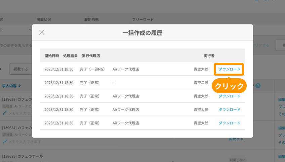Click the 実行代理店 column header
The width and height of the screenshot is (285, 162).
coord(91,56)
